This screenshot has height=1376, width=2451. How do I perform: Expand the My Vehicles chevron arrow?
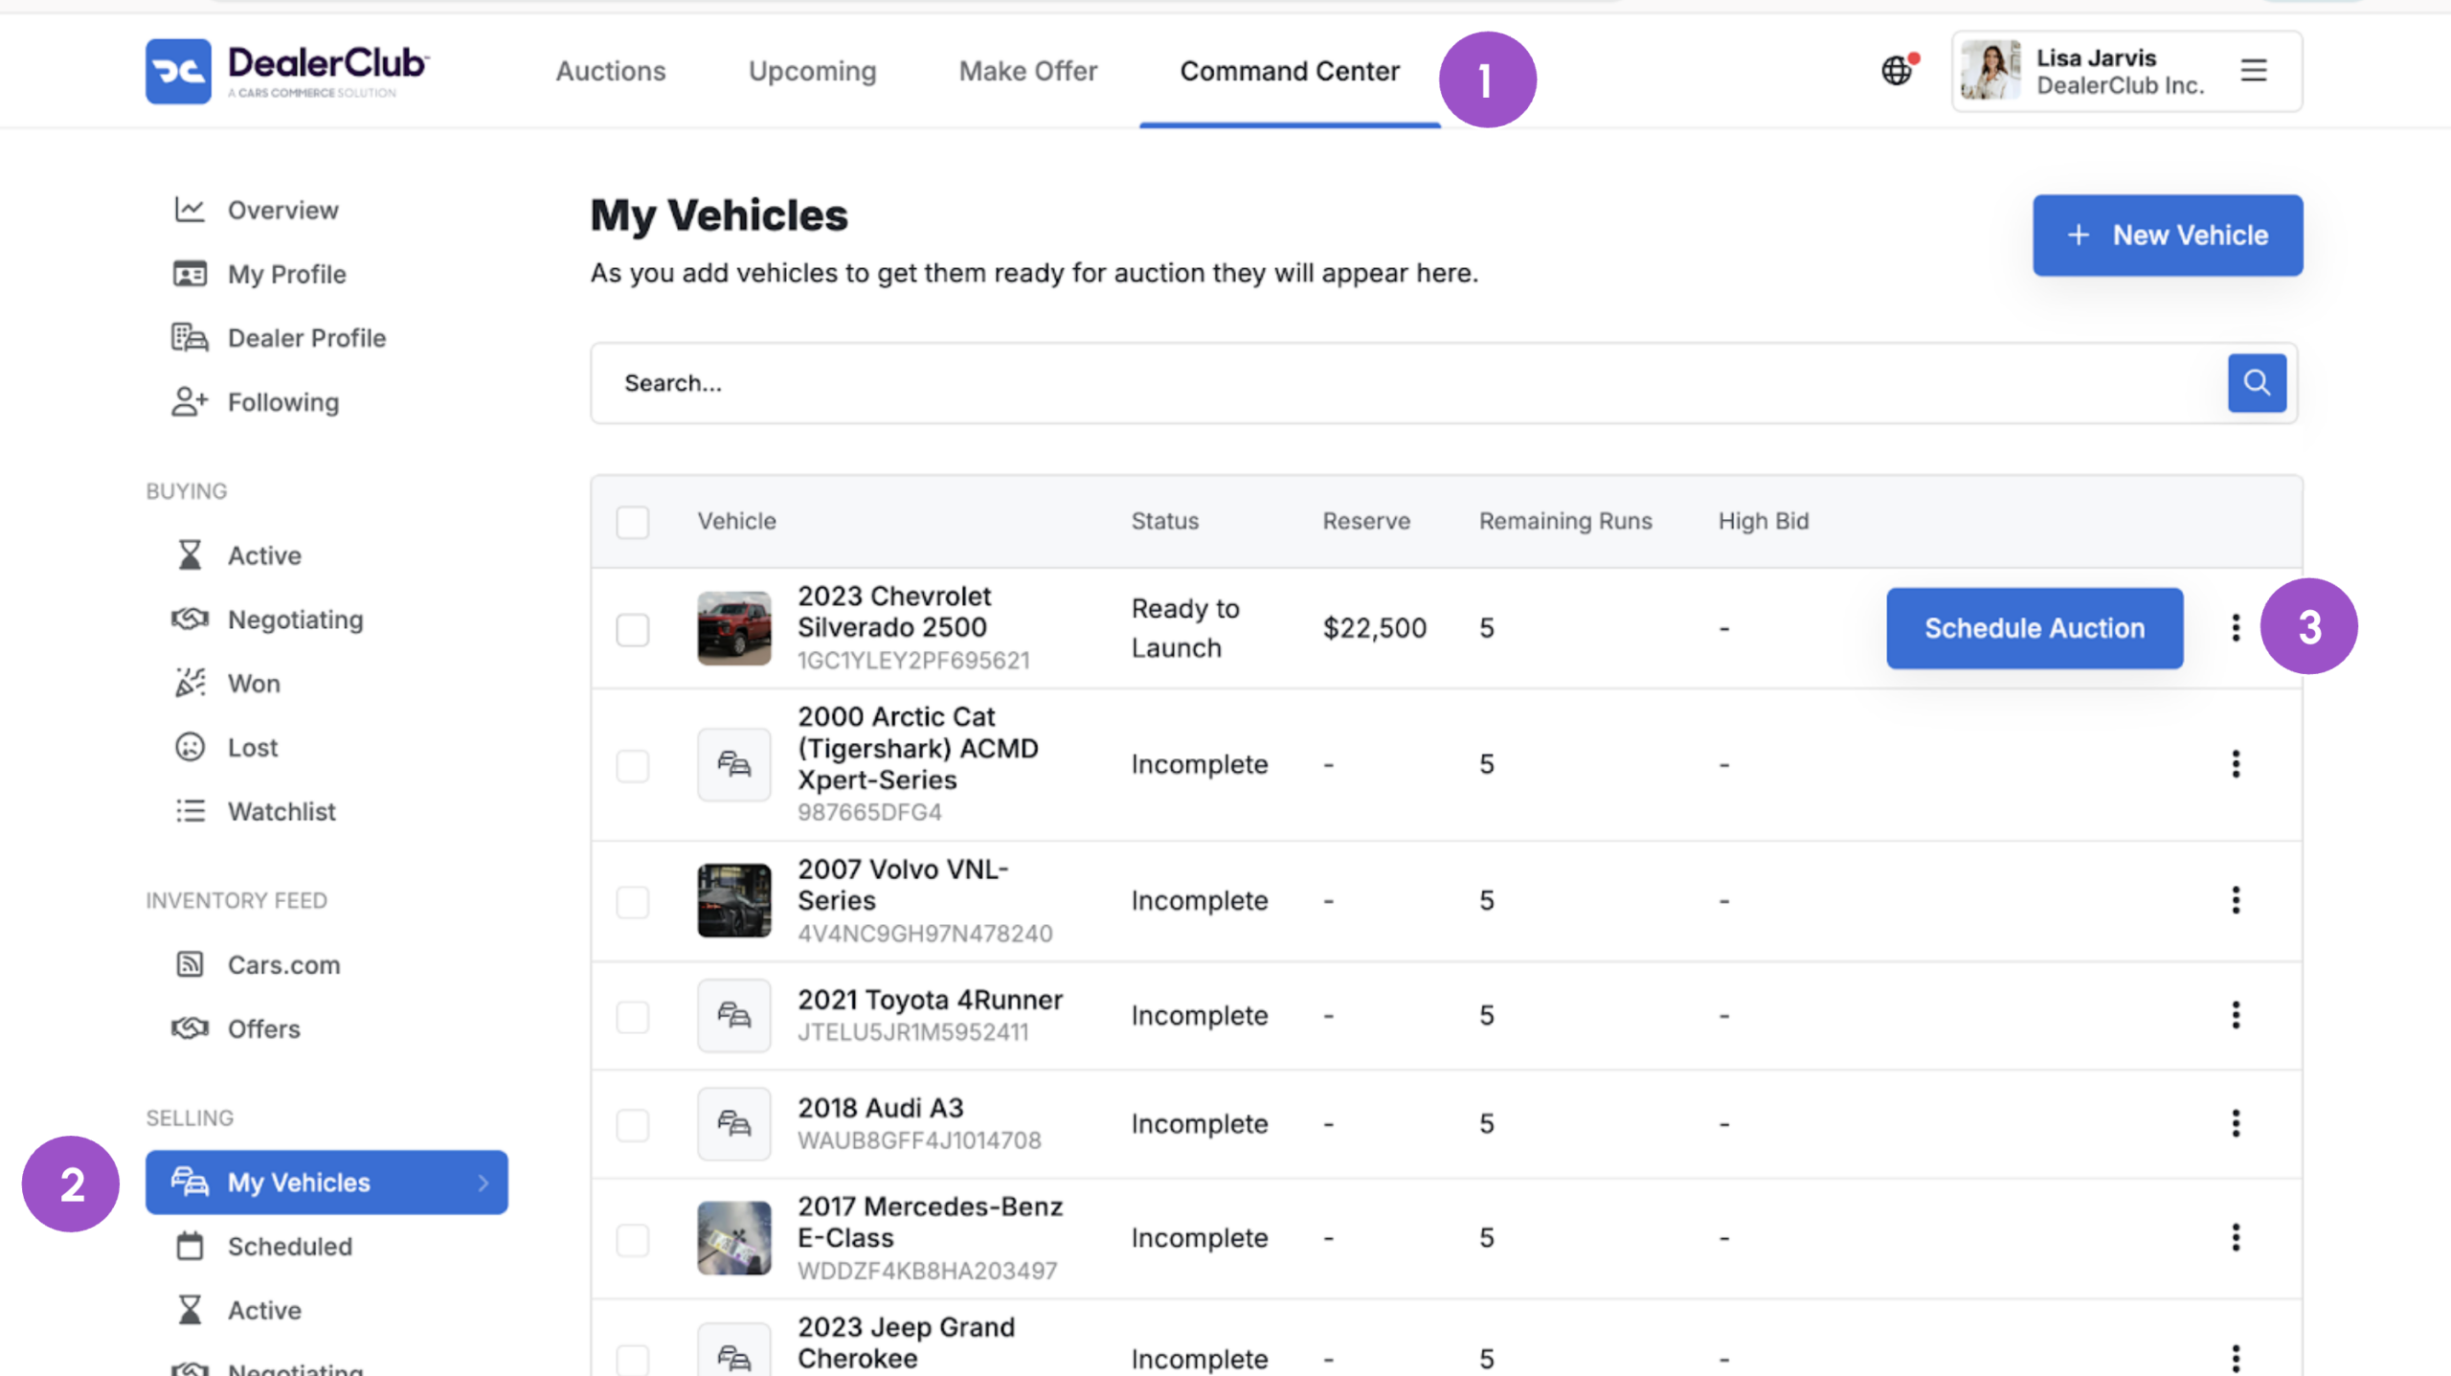(483, 1183)
